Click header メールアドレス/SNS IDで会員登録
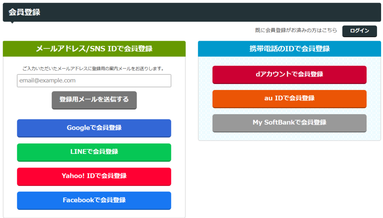Image resolution: width=383 pixels, height=218 pixels. pyautogui.click(x=94, y=49)
